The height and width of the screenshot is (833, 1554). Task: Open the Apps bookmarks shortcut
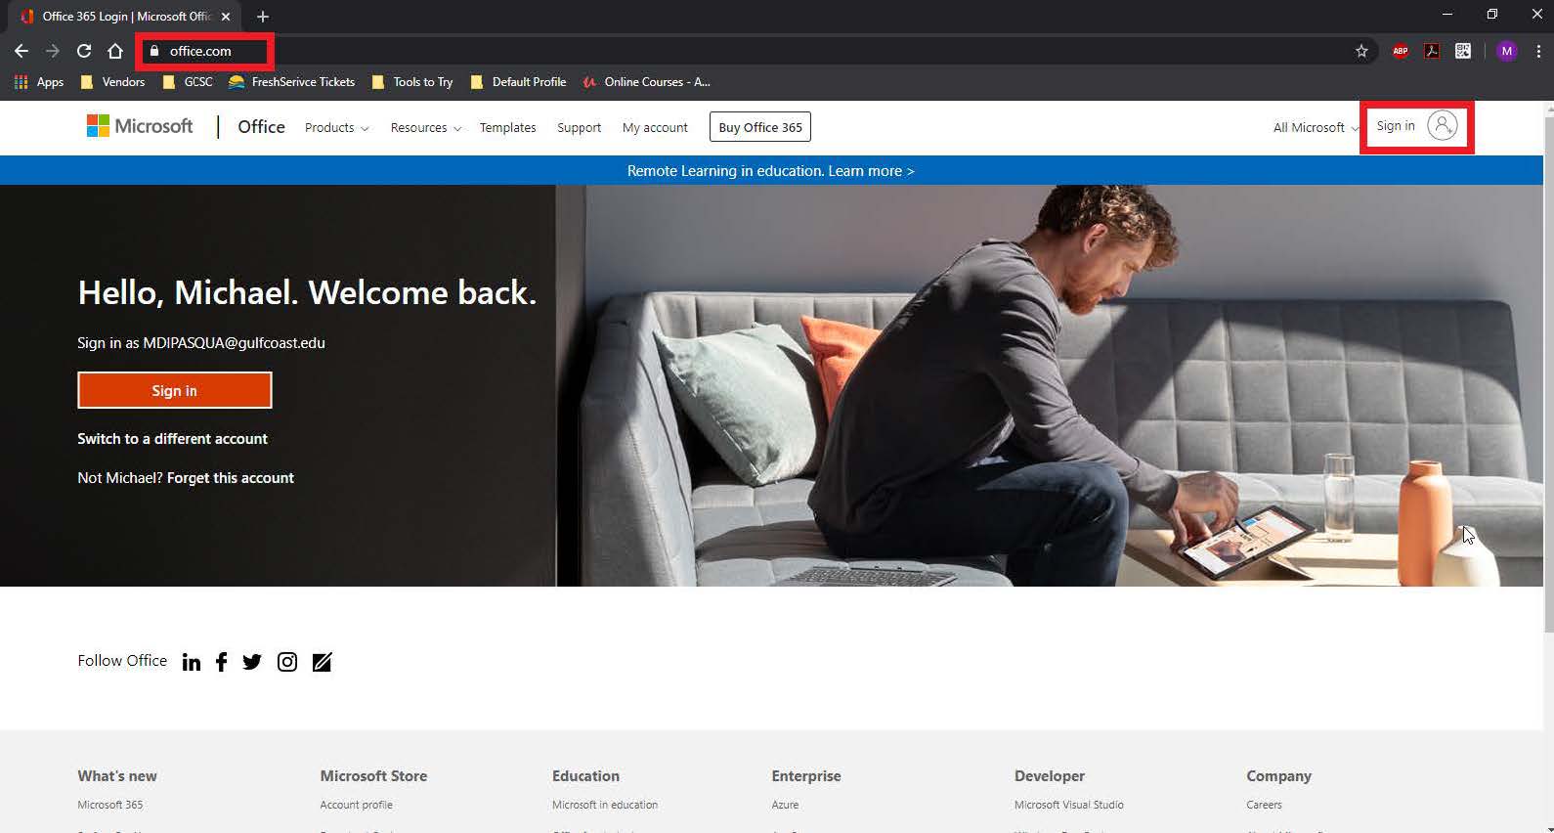(x=39, y=82)
